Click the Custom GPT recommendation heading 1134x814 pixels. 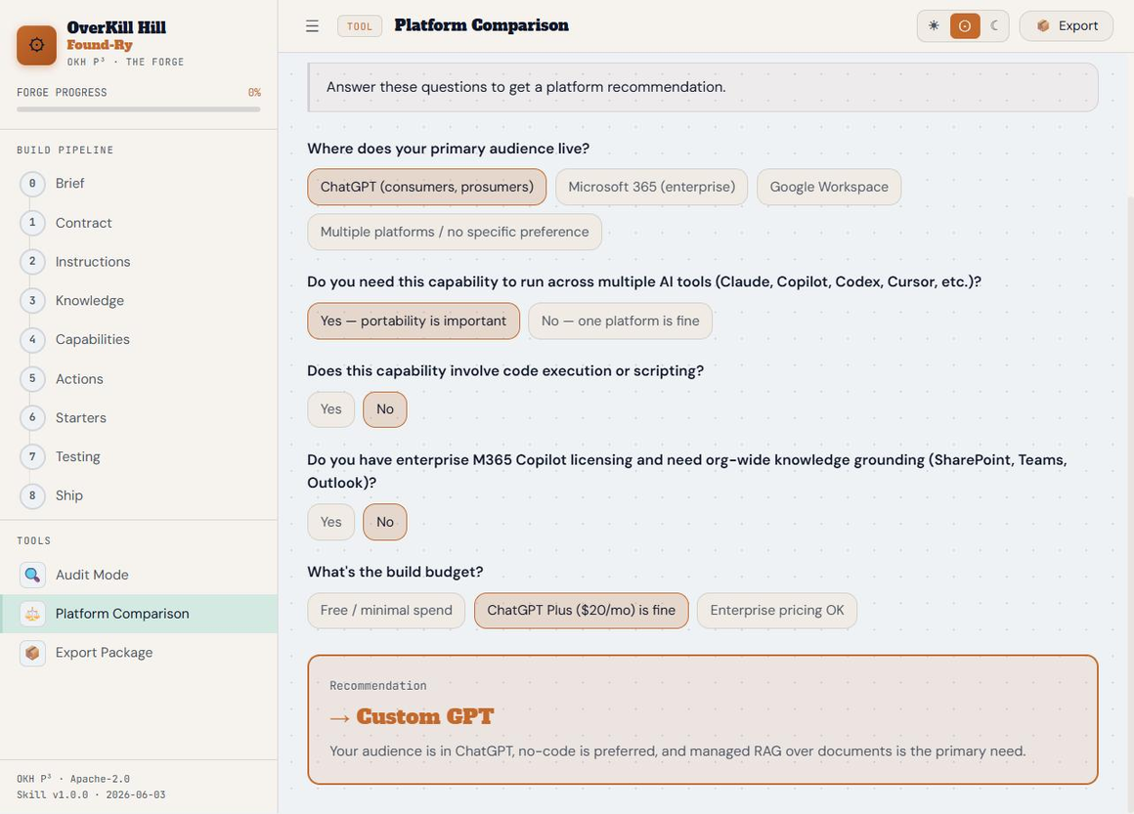click(412, 716)
